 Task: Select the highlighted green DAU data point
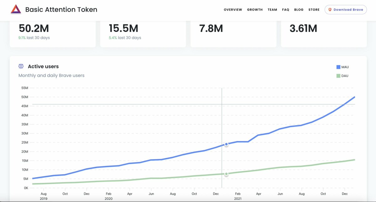pos(226,174)
